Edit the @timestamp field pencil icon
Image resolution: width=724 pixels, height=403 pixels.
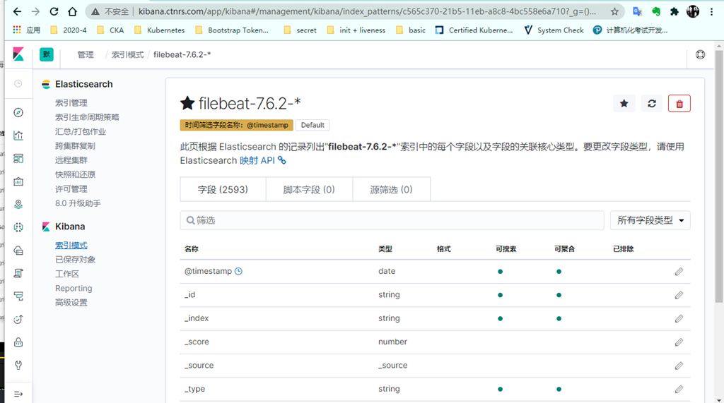pyautogui.click(x=679, y=272)
